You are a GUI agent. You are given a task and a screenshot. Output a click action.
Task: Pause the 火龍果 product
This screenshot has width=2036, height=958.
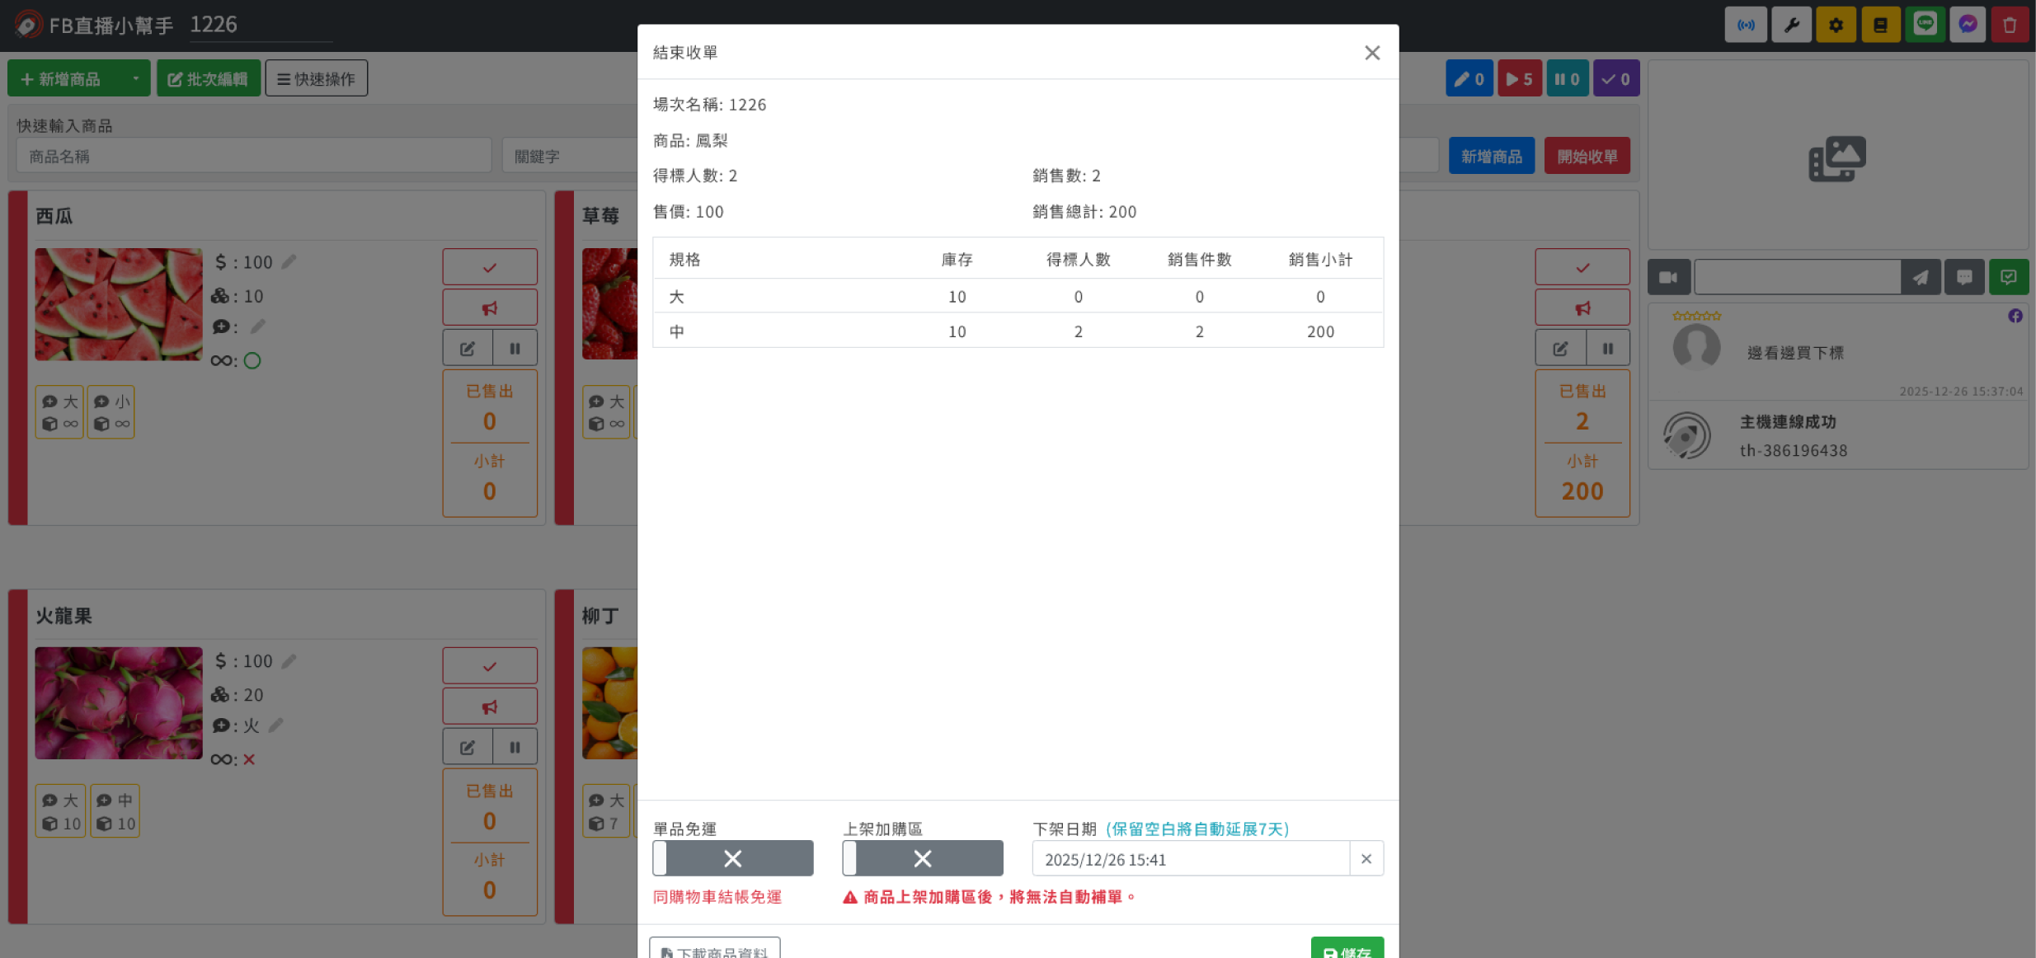point(515,747)
